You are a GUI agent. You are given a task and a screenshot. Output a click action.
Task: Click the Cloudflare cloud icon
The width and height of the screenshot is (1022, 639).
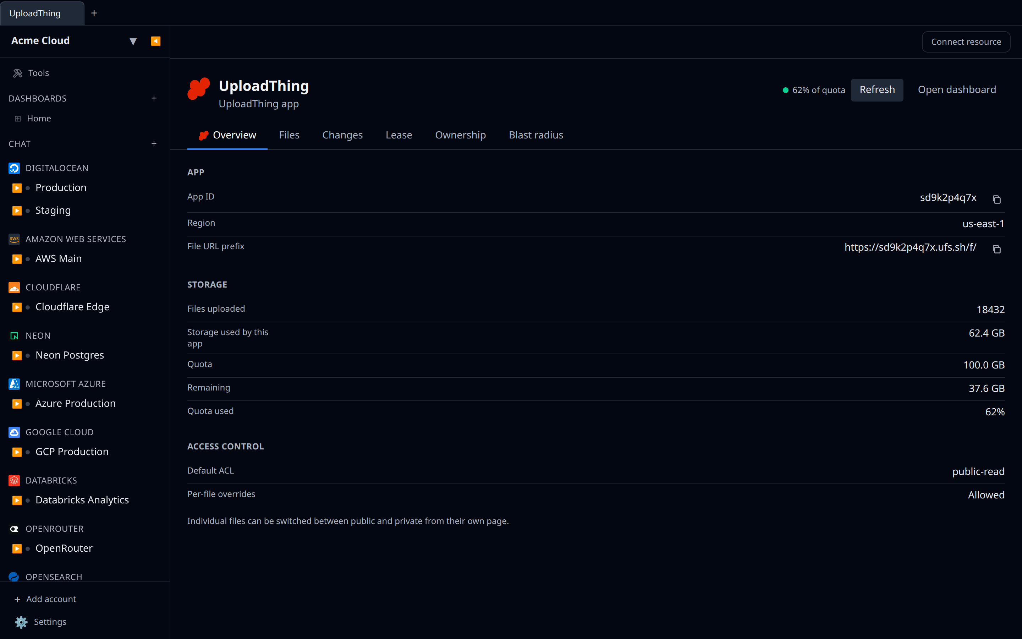[x=14, y=288]
